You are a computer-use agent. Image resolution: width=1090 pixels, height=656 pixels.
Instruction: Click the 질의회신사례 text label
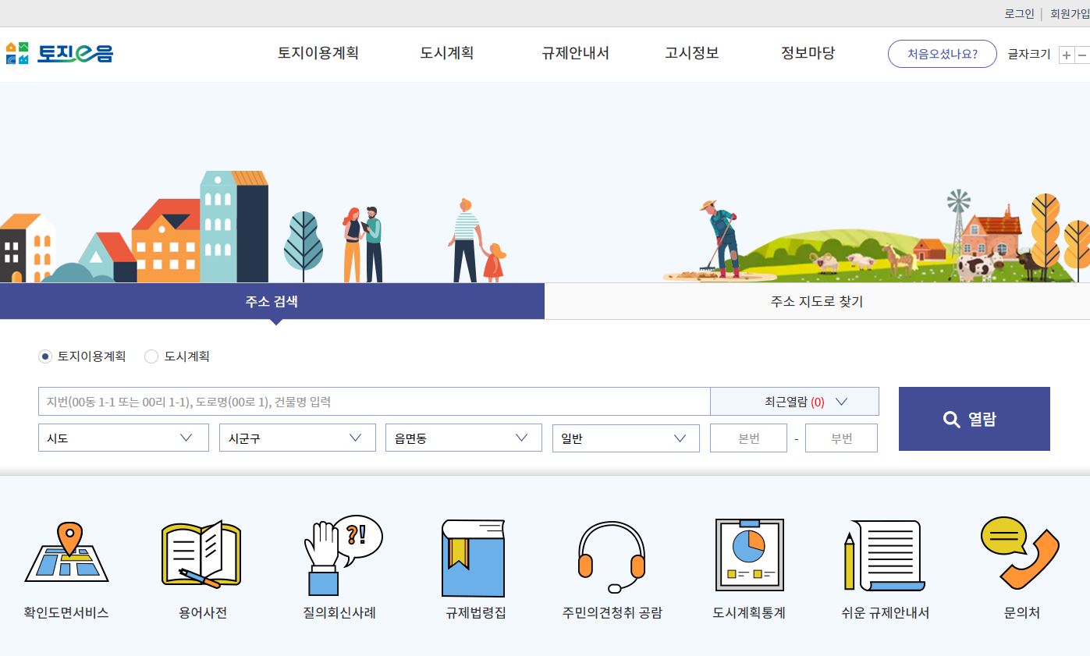click(339, 613)
